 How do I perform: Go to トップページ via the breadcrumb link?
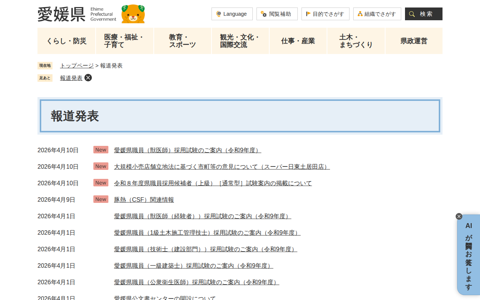coord(76,65)
